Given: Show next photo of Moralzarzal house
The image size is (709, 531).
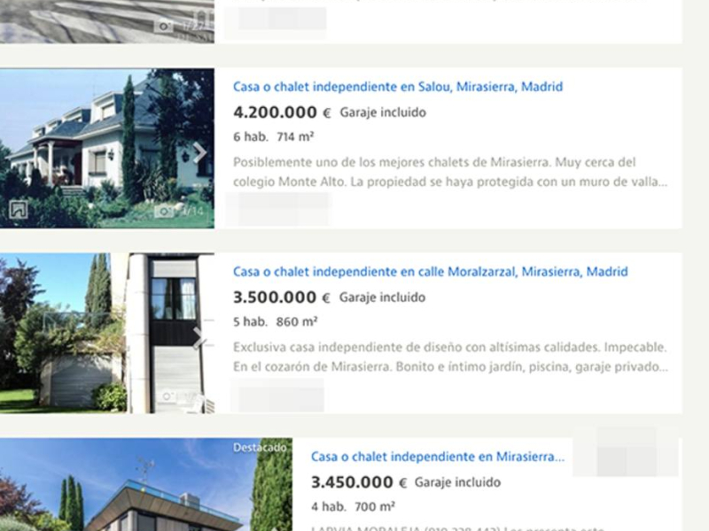Looking at the screenshot, I should (199, 337).
